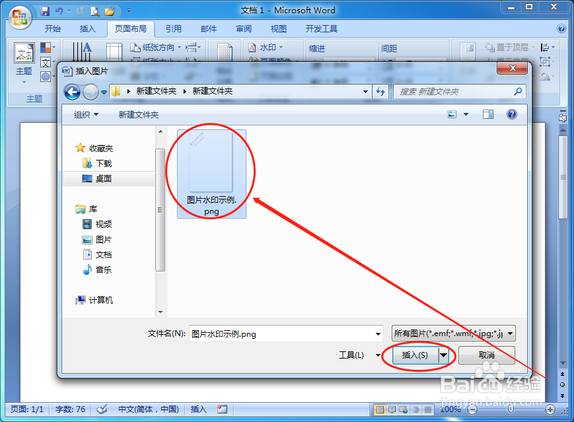Click the 取消 button
Viewport: 574px width, 422px height.
point(487,355)
